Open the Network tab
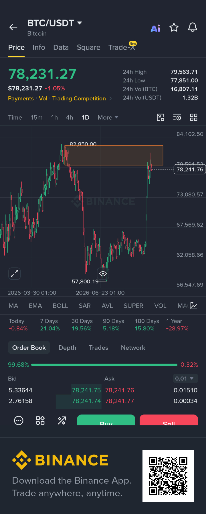This screenshot has height=514, width=206. [x=133, y=348]
